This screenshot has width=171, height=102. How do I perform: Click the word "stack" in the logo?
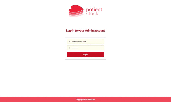(x=92, y=14)
